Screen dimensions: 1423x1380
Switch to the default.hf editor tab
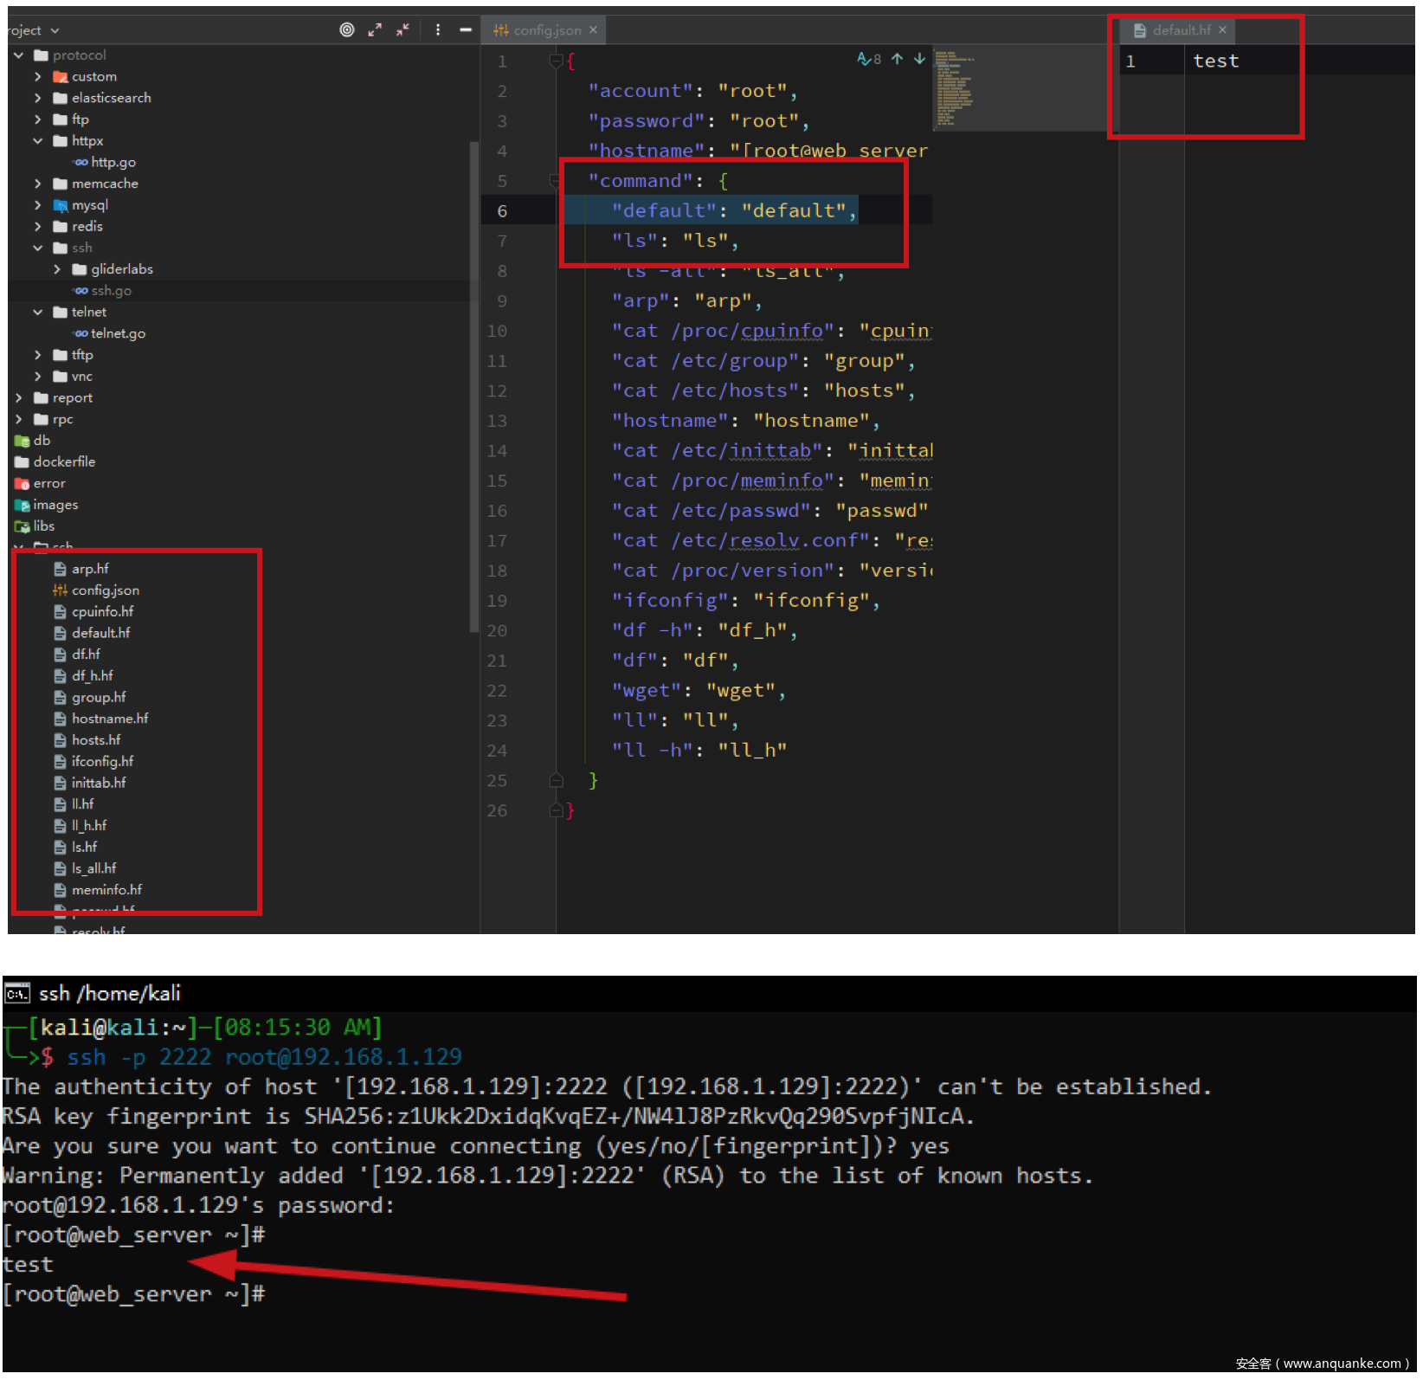tap(1181, 30)
